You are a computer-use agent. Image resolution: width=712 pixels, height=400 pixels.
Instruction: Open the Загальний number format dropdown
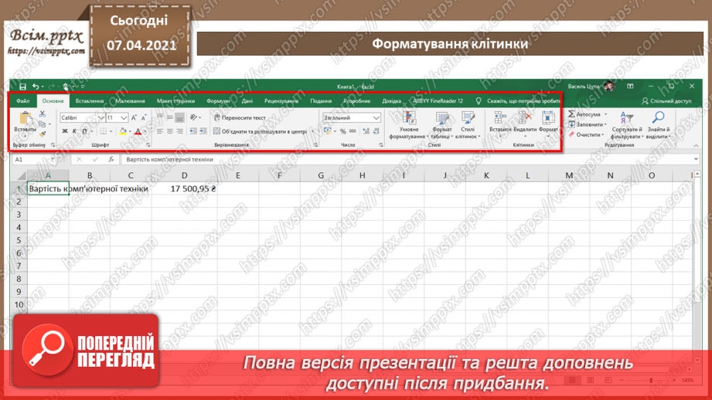376,118
